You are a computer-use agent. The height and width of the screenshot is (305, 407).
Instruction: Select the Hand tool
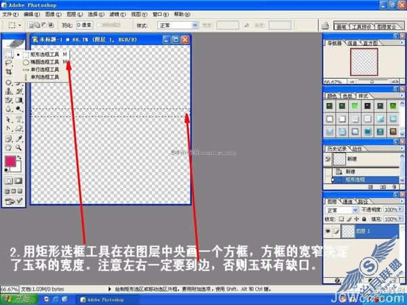click(x=9, y=148)
